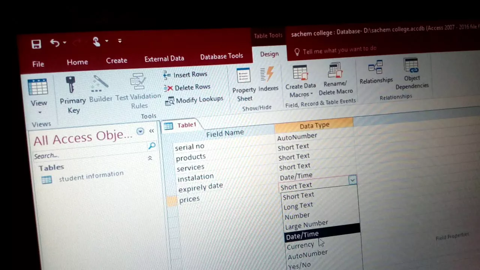Viewport: 480px width, 270px height.
Task: Select the prices field name
Action: (x=189, y=199)
